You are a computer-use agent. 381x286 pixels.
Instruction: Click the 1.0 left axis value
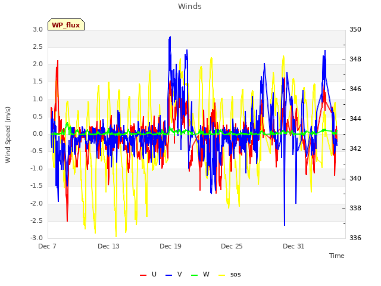(38, 99)
